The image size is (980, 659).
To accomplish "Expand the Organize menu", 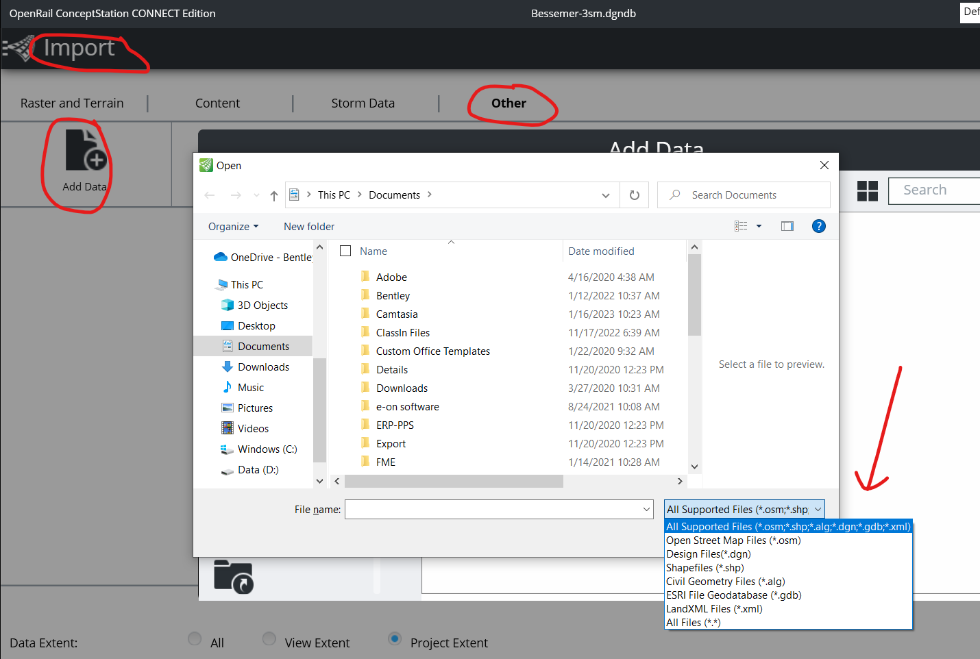I will point(234,227).
